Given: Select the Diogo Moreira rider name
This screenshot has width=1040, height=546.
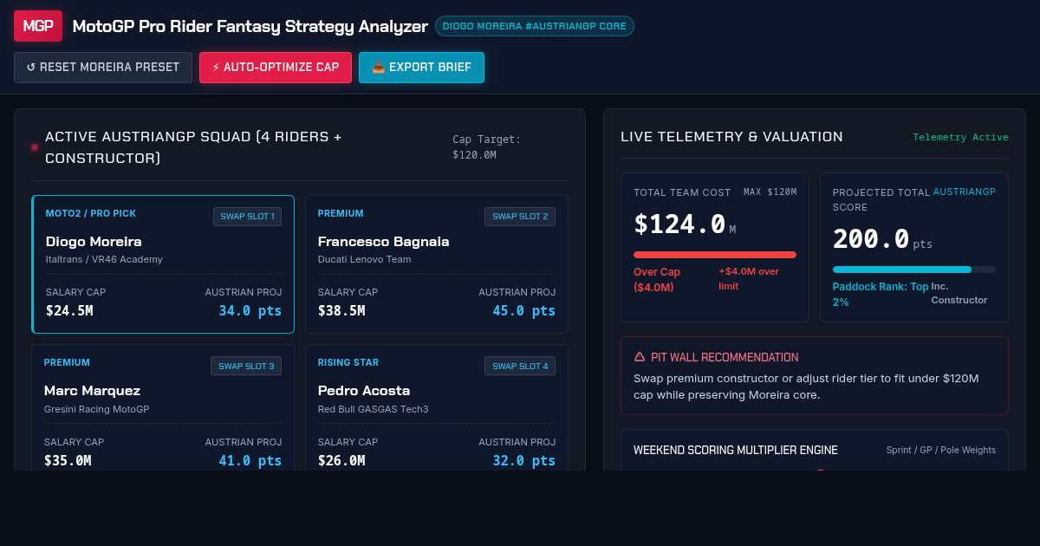Looking at the screenshot, I should pos(94,241).
